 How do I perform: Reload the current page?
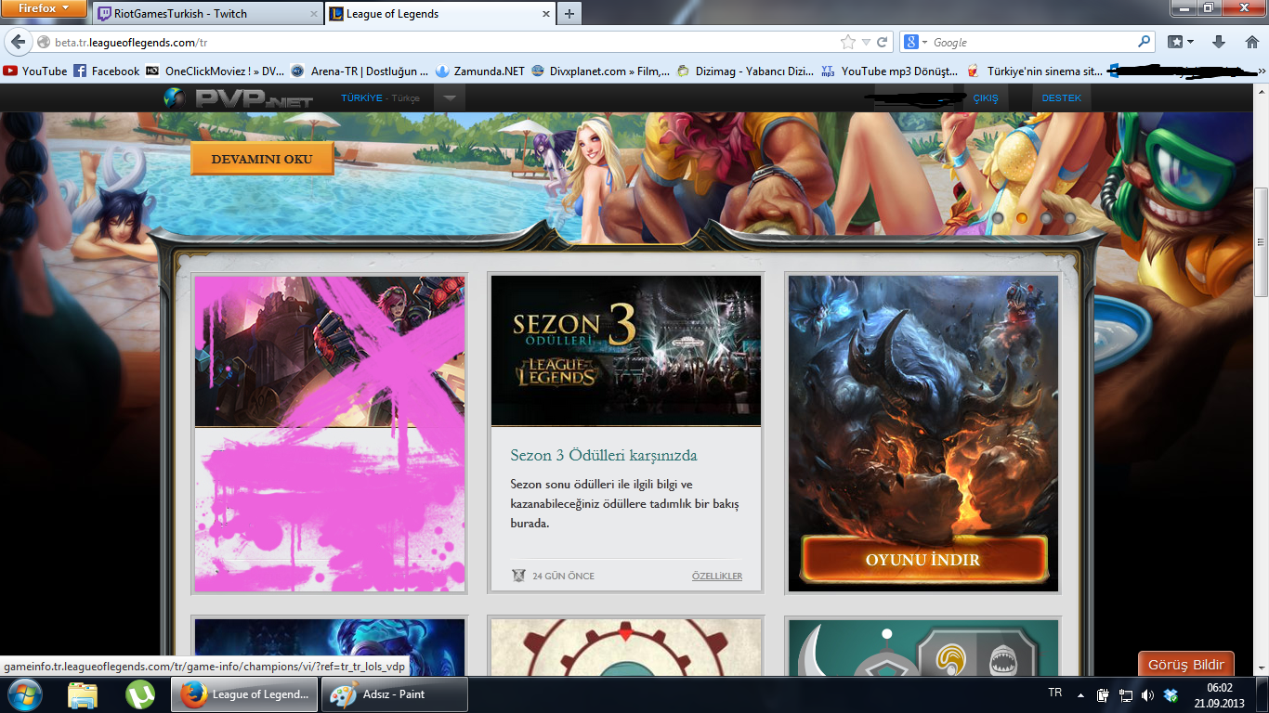[x=882, y=42]
